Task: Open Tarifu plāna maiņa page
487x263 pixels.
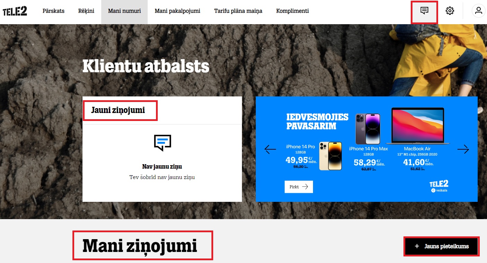Action: point(238,11)
